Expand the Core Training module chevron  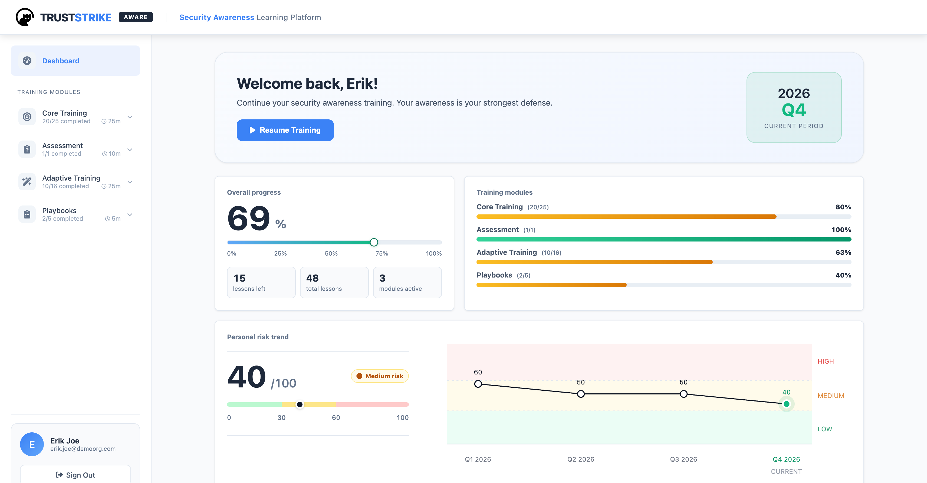click(130, 117)
